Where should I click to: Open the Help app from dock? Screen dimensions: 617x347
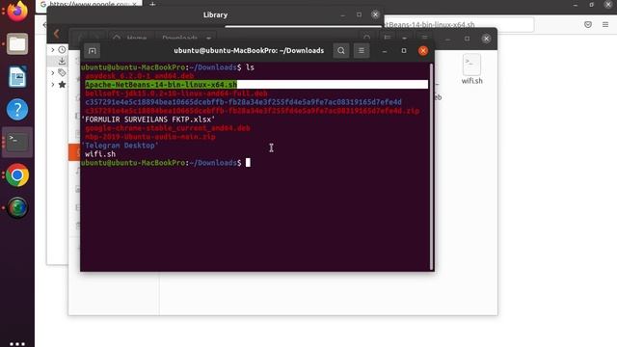point(17,109)
